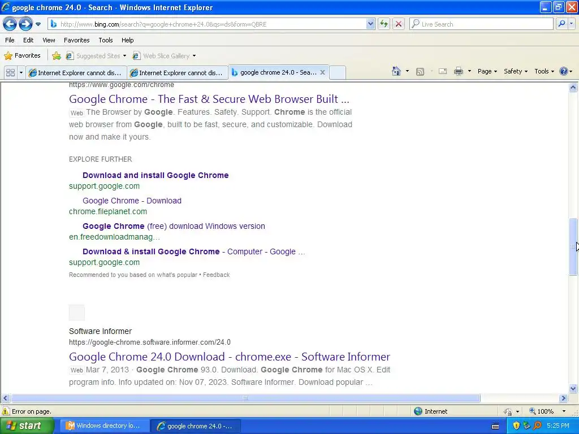Go back using the Back arrow button

point(10,24)
